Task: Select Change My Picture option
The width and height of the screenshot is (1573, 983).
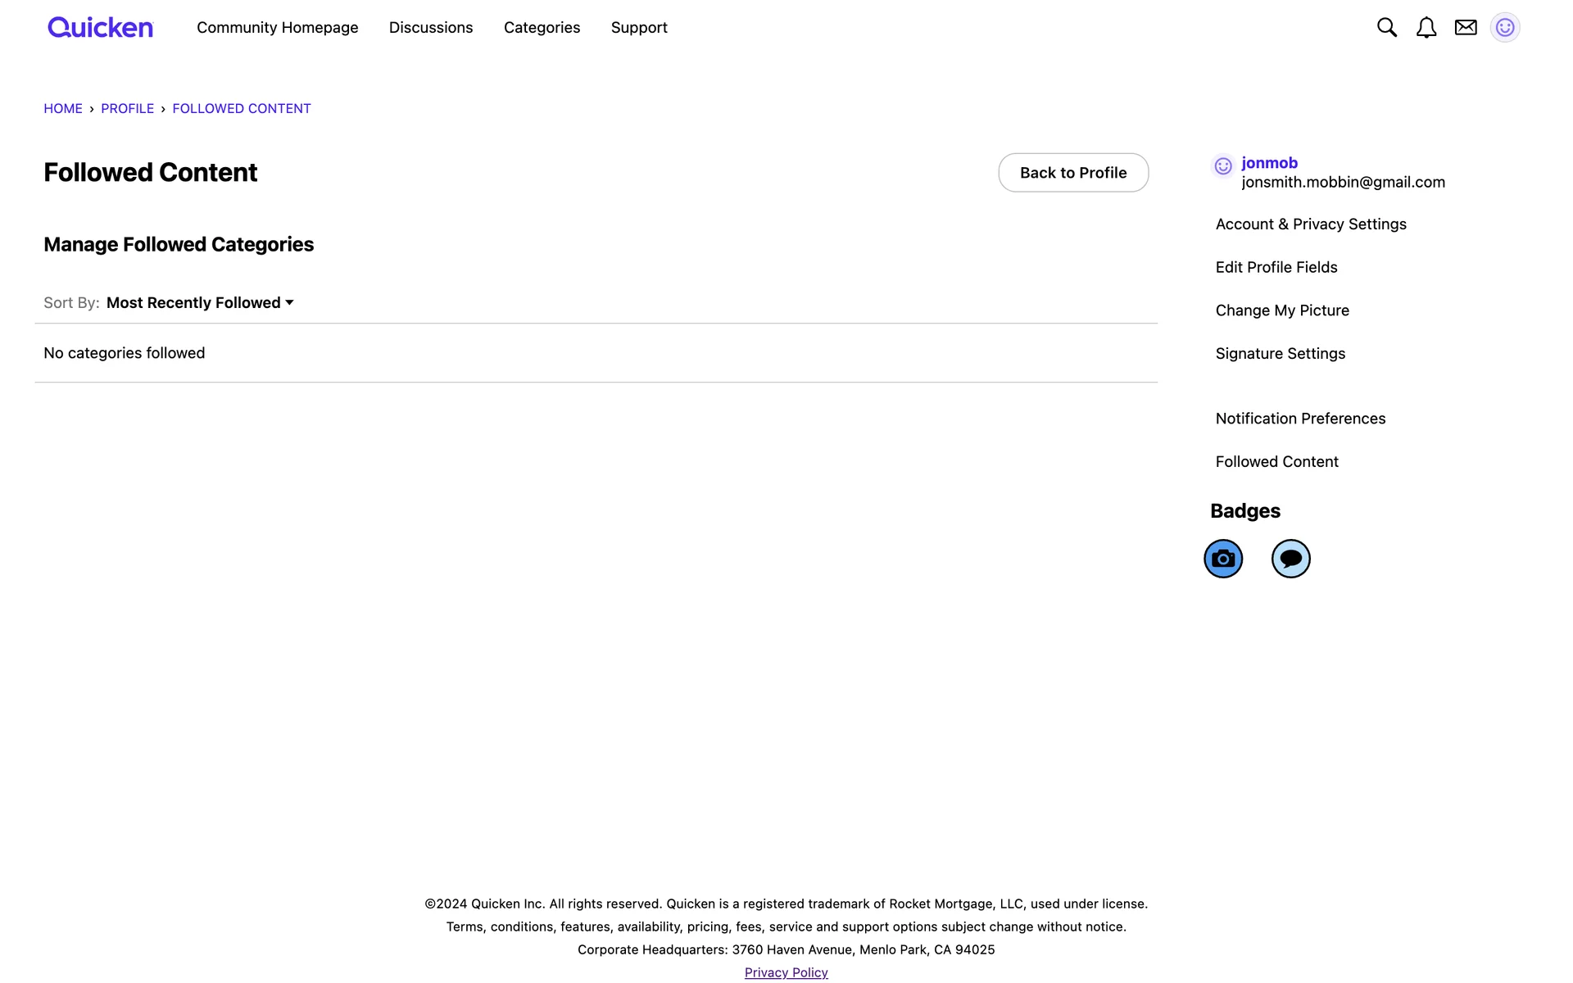Action: tap(1282, 310)
